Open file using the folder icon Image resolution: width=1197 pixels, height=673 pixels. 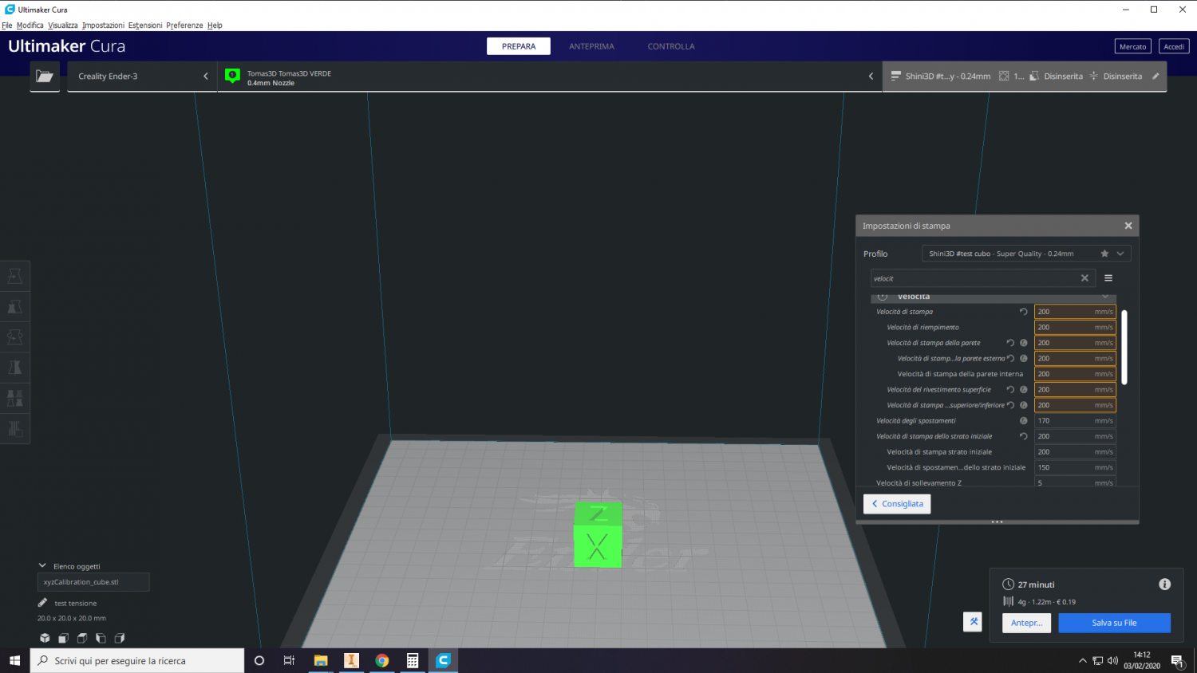click(x=45, y=77)
